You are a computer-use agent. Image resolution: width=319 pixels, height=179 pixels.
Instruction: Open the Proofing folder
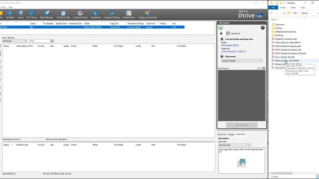279,35
